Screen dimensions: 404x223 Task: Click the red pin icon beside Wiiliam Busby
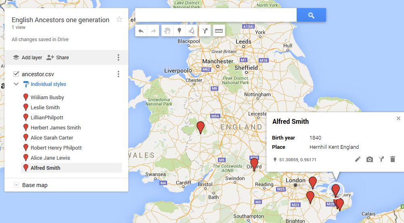(25, 97)
